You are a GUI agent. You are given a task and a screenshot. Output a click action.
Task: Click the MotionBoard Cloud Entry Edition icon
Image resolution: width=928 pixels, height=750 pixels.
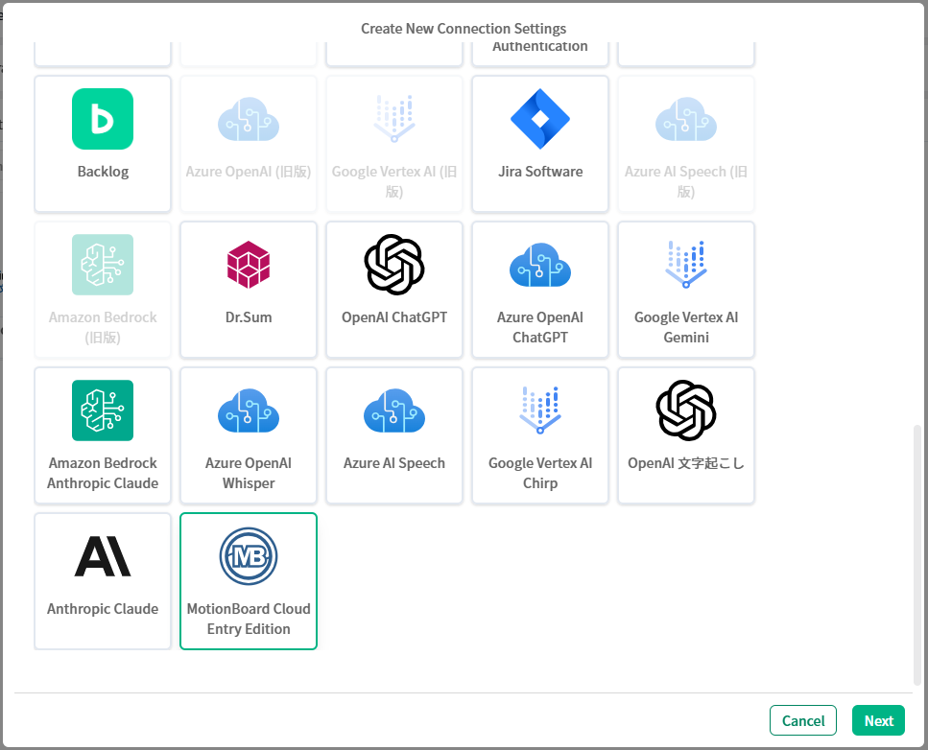click(249, 557)
